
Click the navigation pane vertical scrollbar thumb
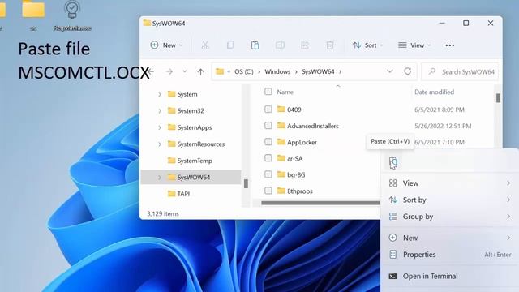pos(246,183)
